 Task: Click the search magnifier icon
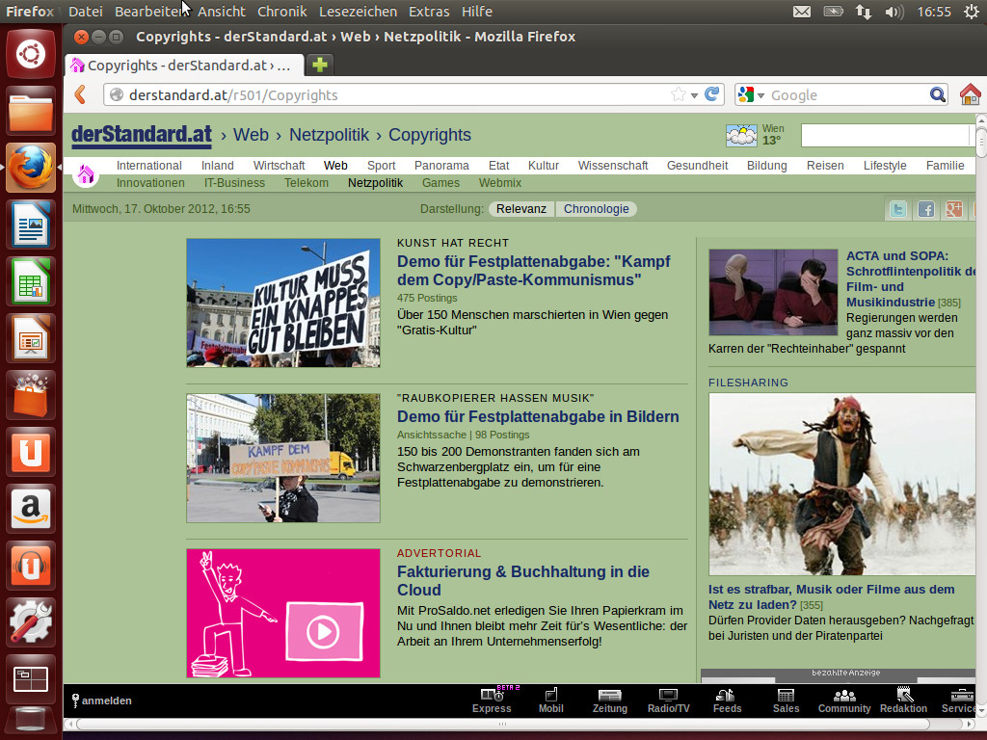coord(937,94)
